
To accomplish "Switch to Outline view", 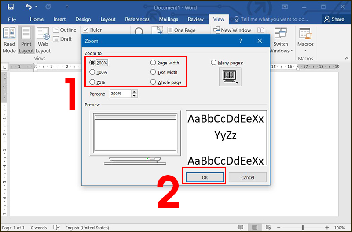I will pyautogui.click(x=65, y=30).
